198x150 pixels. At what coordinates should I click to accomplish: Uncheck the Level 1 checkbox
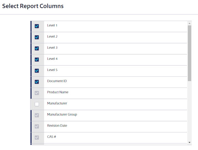[37, 26]
